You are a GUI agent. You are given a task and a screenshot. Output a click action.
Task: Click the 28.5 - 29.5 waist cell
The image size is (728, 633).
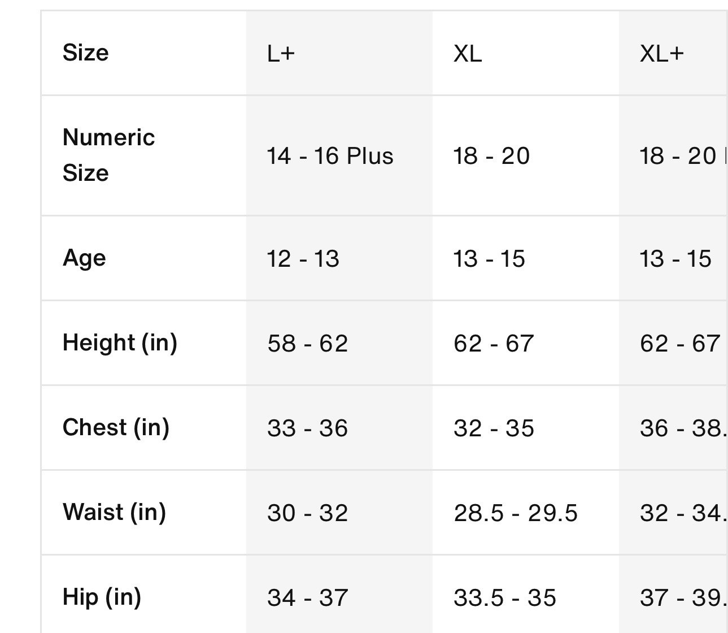click(x=525, y=513)
